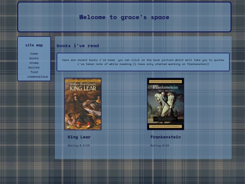Open the shows link in sidebar
Image resolution: width=245 pixels, height=184 pixels.
point(34,63)
